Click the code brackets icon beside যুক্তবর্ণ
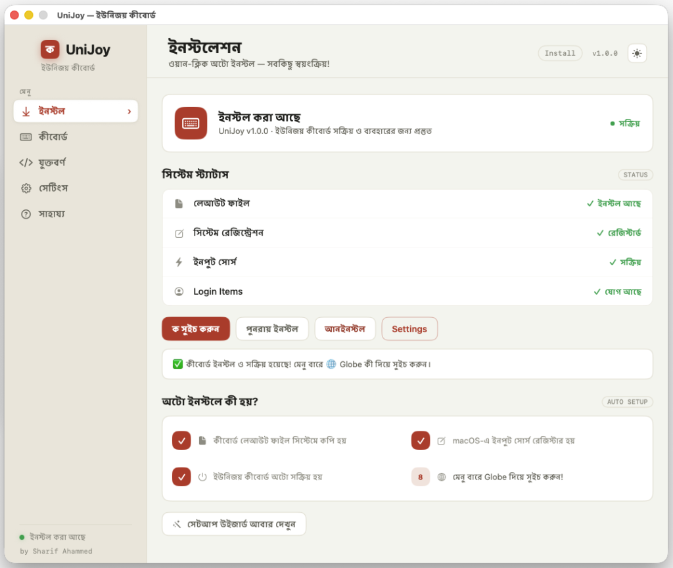 point(26,162)
